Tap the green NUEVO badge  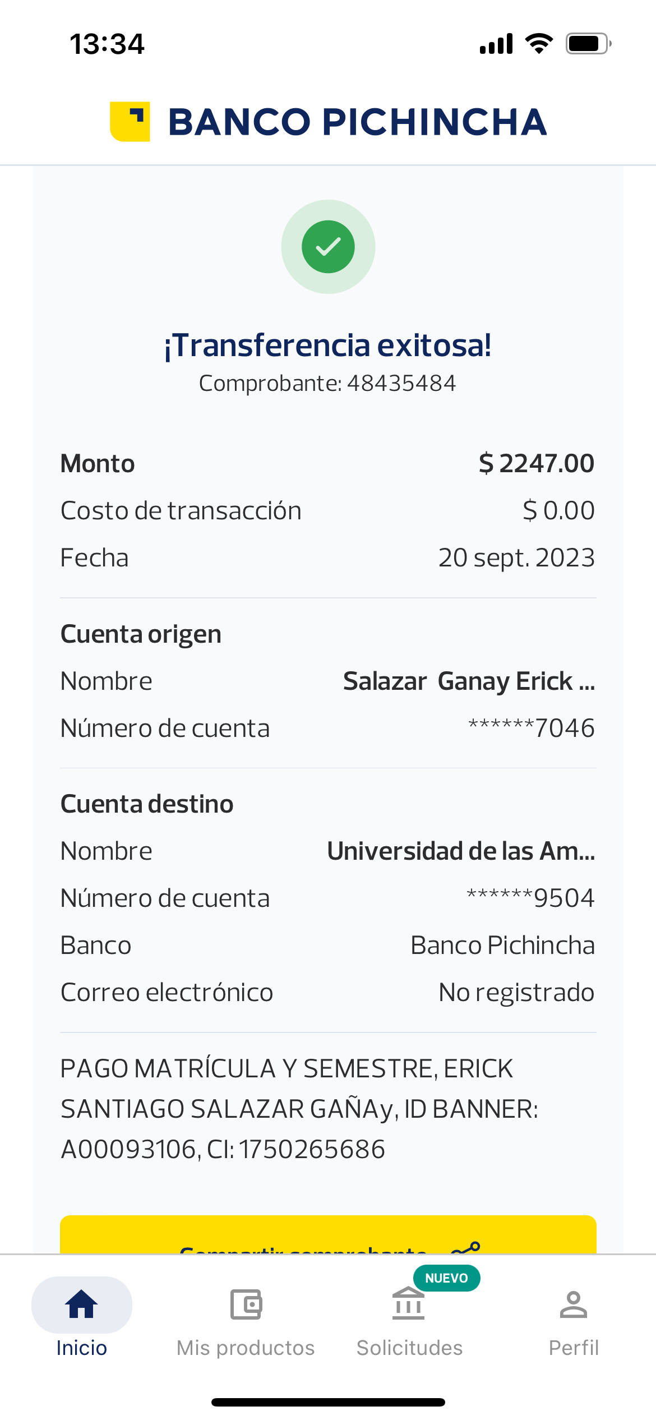(x=446, y=1278)
